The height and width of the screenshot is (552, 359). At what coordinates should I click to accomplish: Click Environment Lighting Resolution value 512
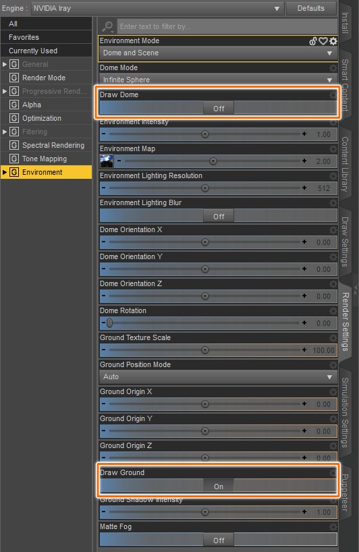pyautogui.click(x=324, y=188)
